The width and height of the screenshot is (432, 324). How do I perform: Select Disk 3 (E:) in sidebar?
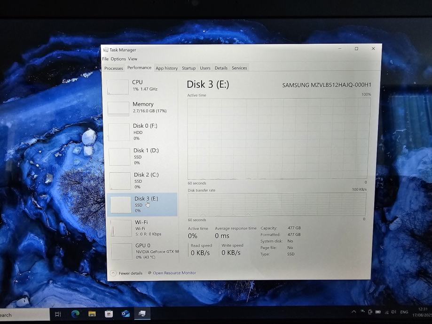click(x=142, y=205)
